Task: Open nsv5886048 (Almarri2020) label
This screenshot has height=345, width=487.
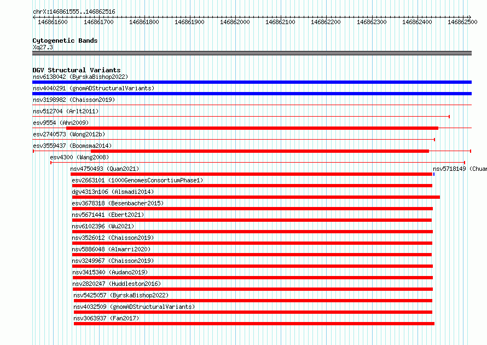Action: [x=111, y=249]
